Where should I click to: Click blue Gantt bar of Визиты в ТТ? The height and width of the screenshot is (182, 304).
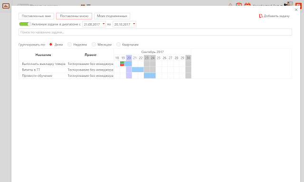click(x=138, y=70)
